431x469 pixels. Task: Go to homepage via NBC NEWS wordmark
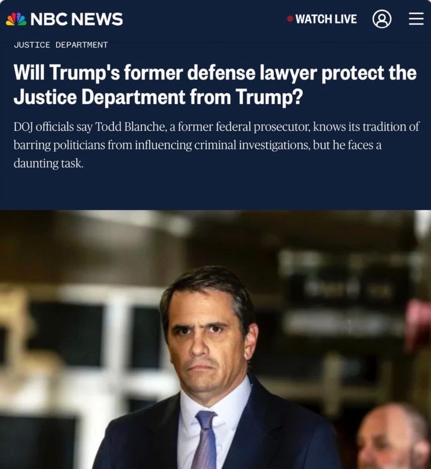(x=76, y=19)
